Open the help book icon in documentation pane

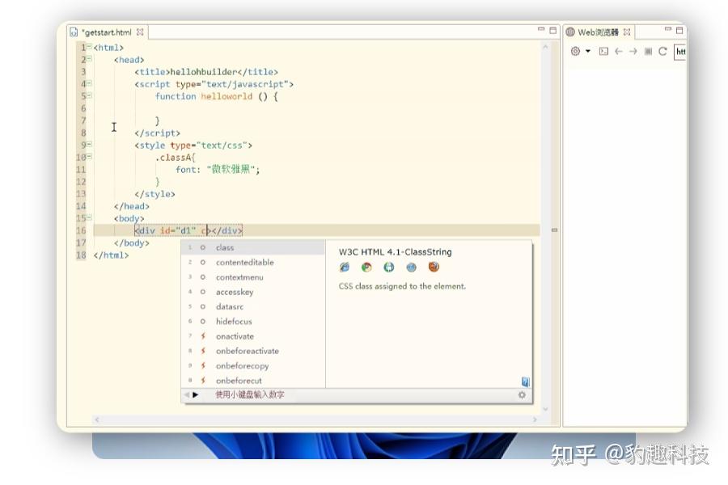click(525, 382)
